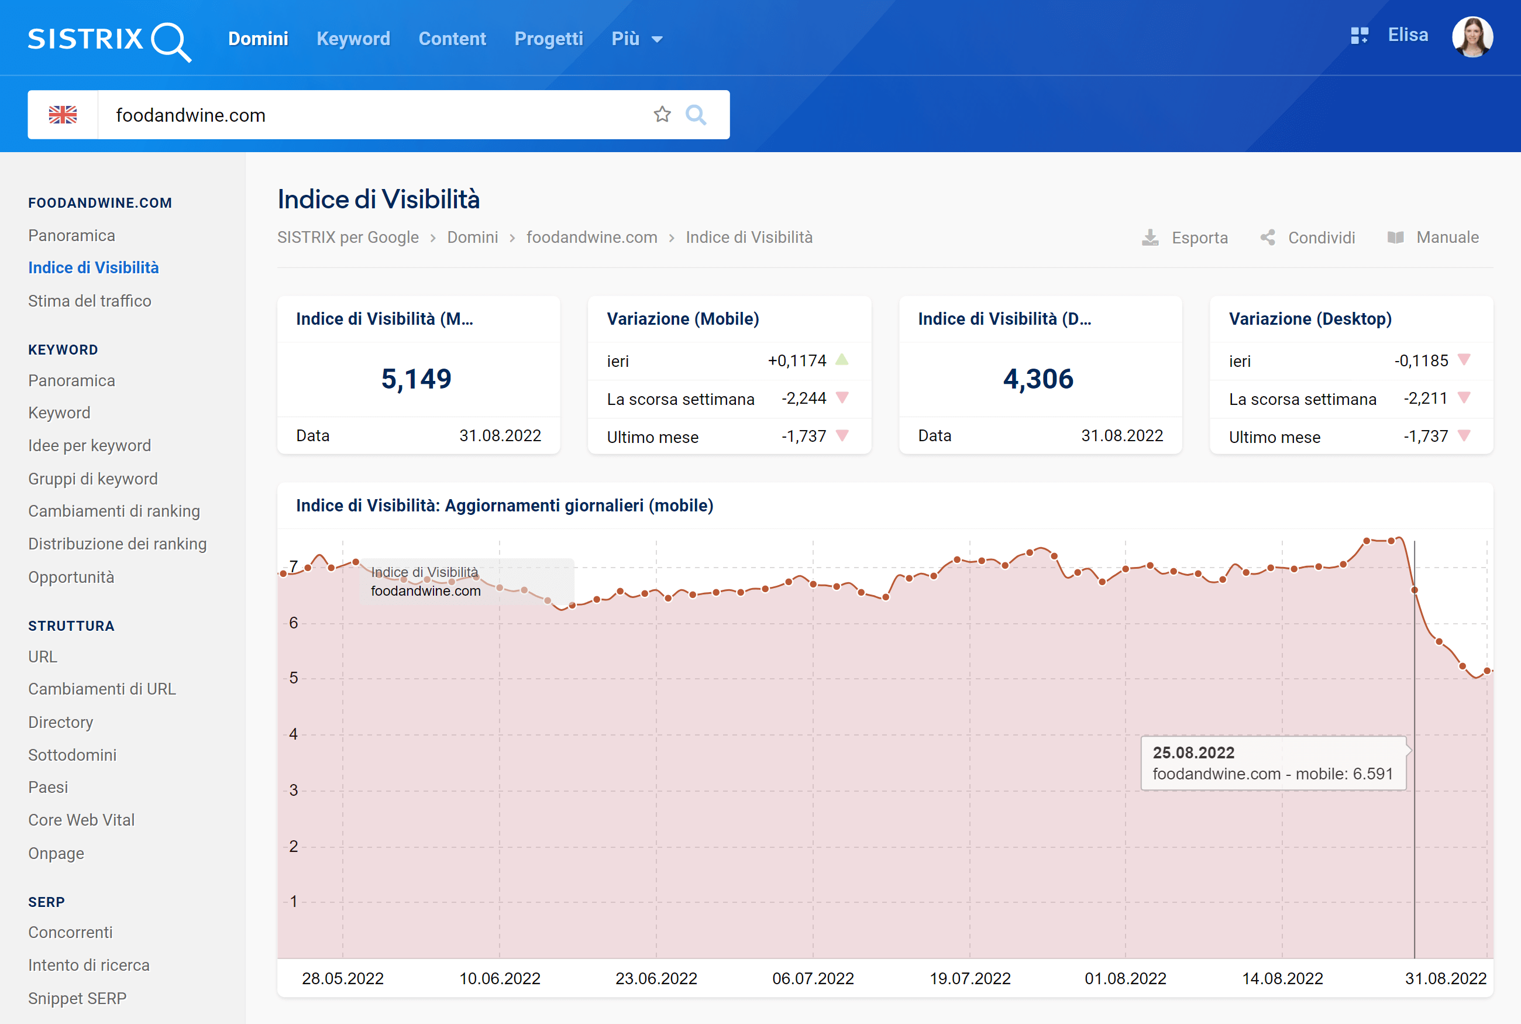Open Cambiamenti di ranking
The image size is (1521, 1024).
(x=114, y=511)
